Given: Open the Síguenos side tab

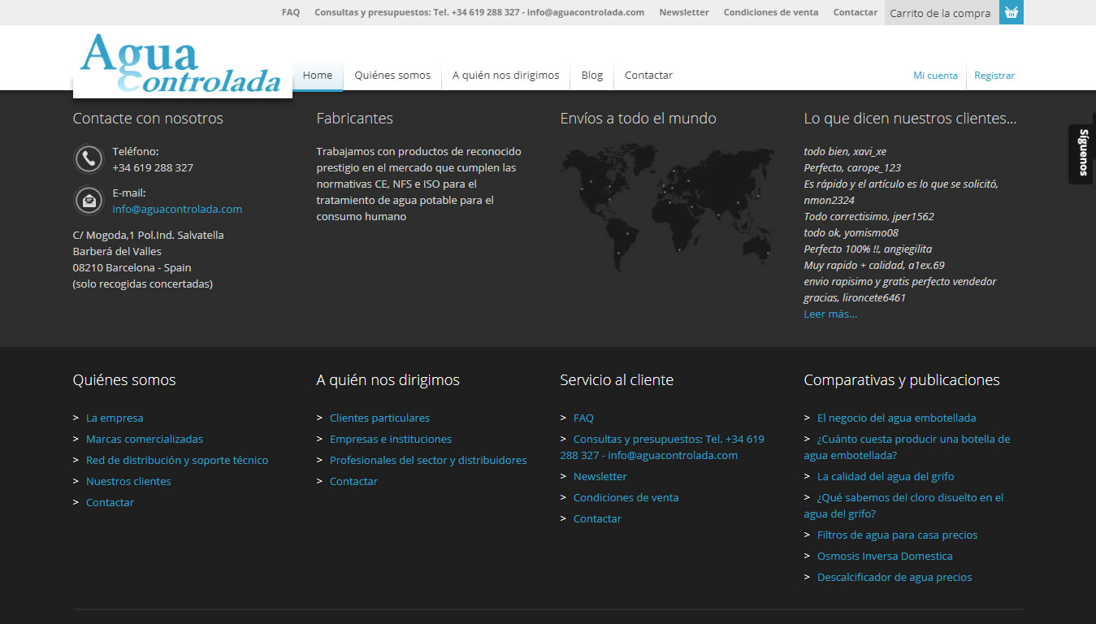Looking at the screenshot, I should click(1082, 153).
